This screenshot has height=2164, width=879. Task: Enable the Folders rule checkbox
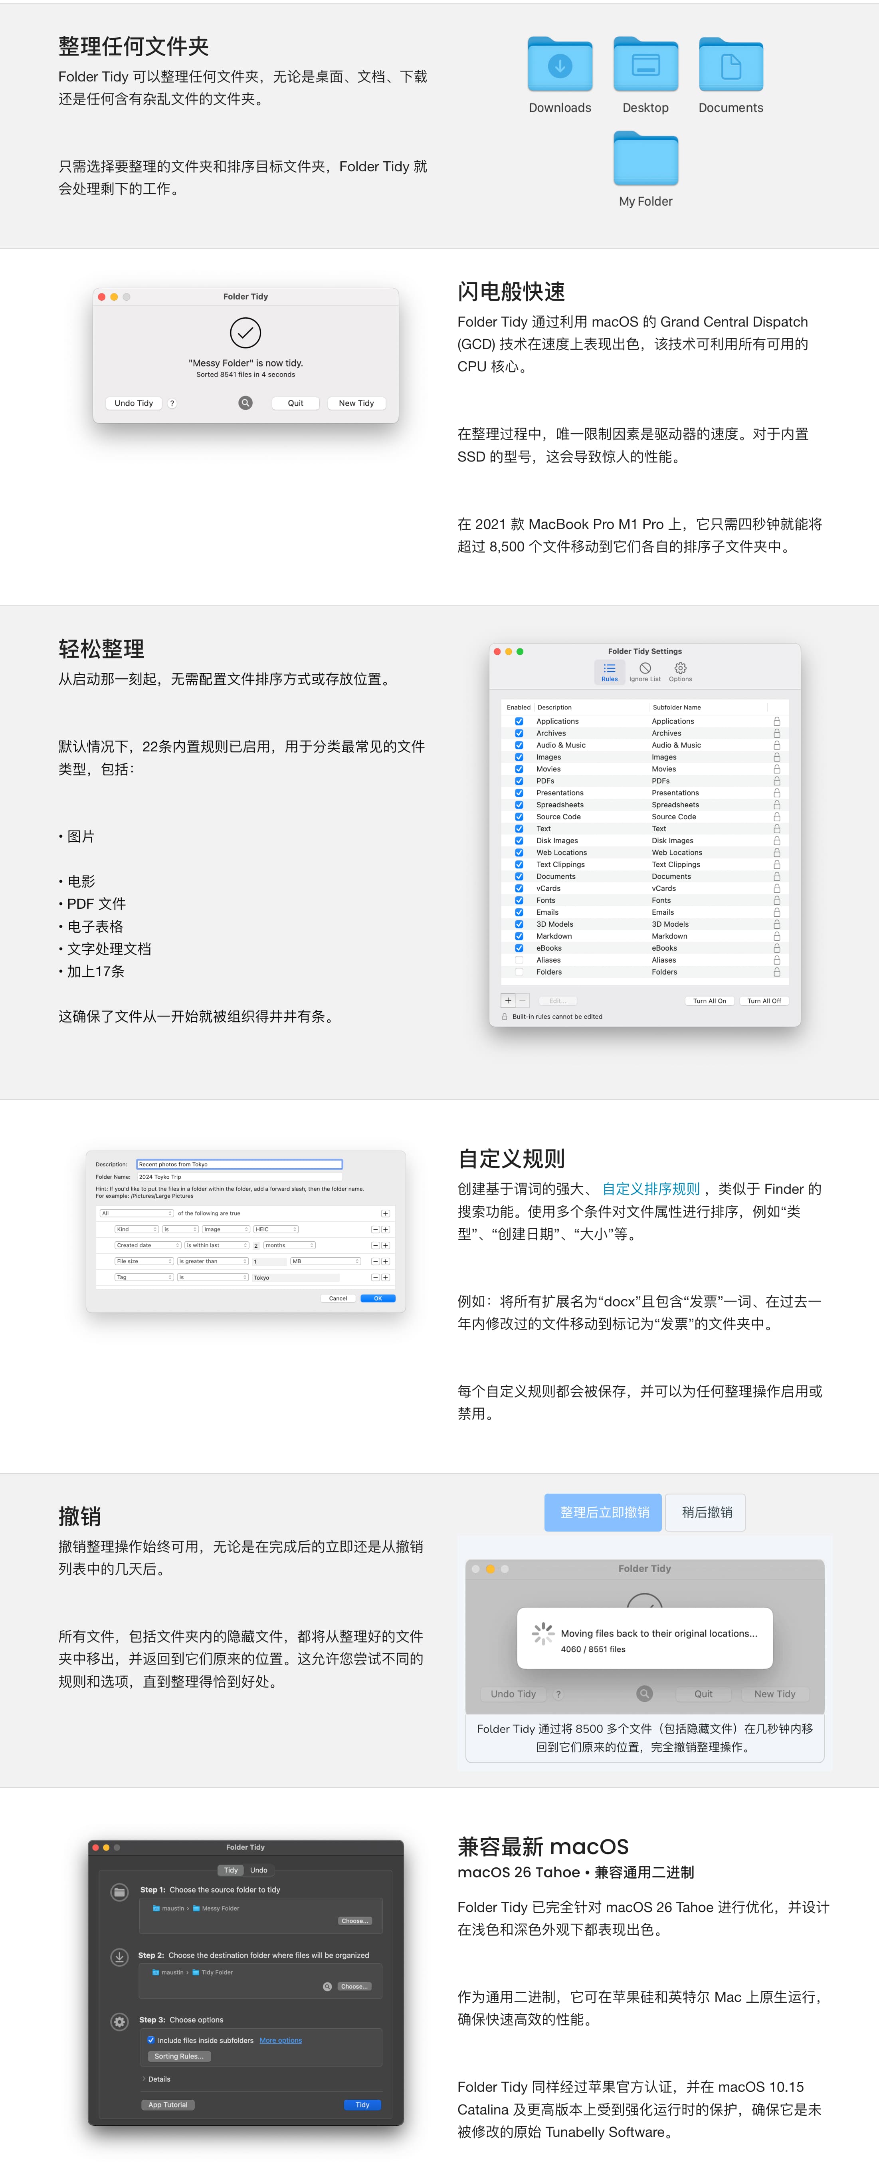tap(519, 972)
